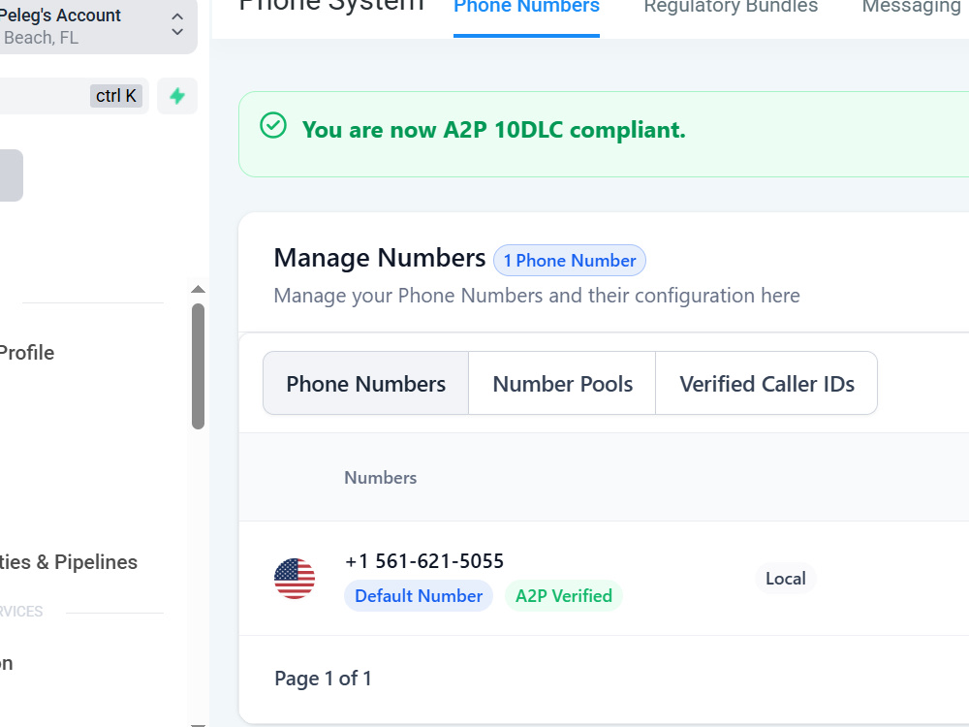Click the sidebar scrollbar up arrow
Viewport: 969px width, 727px height.
pos(198,289)
